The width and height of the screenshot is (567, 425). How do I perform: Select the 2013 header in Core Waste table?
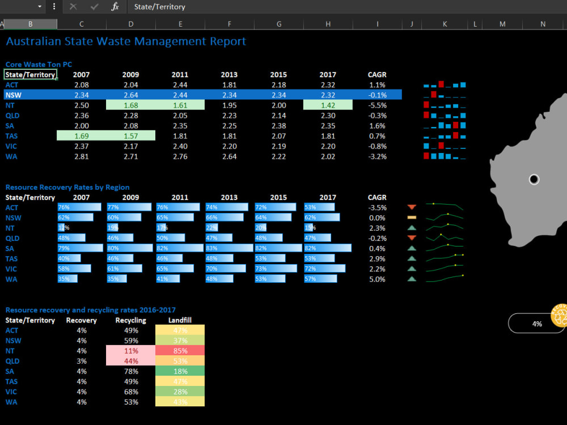[x=229, y=74]
